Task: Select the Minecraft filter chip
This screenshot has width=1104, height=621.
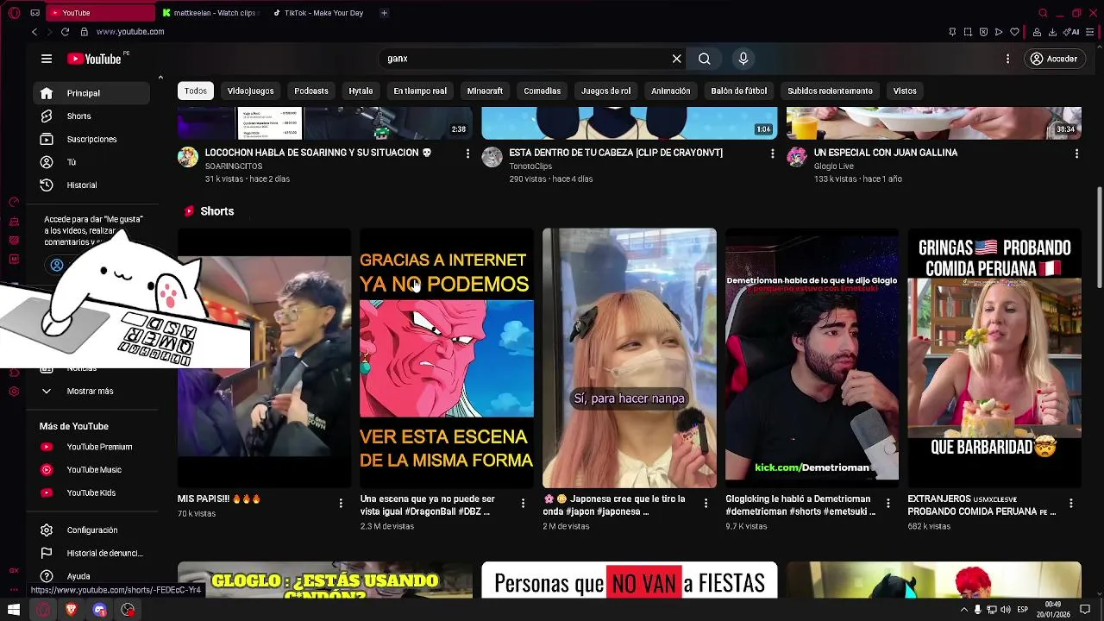Action: point(485,91)
